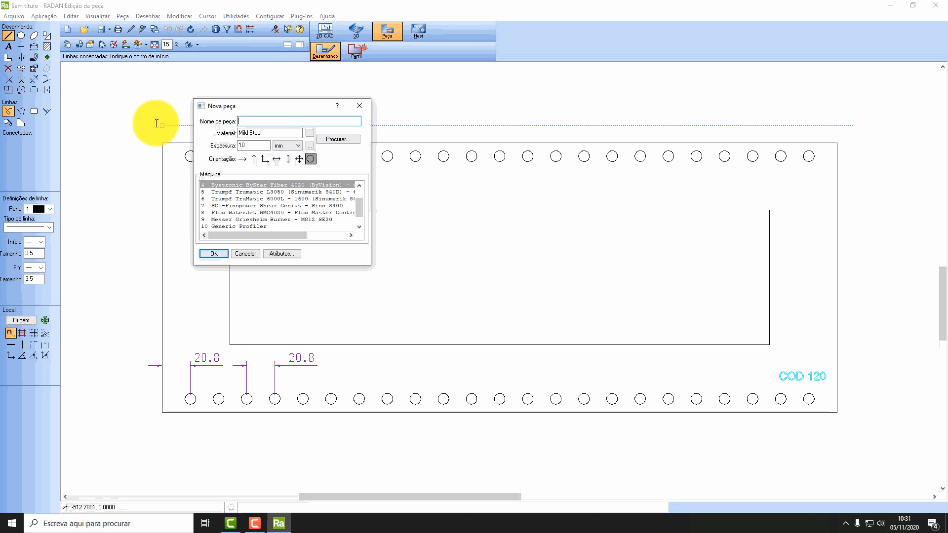This screenshot has height=533, width=948.
Task: Open the Desenhar menu
Action: coord(148,16)
